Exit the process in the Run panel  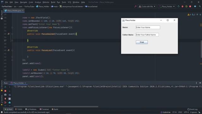coord(5,103)
